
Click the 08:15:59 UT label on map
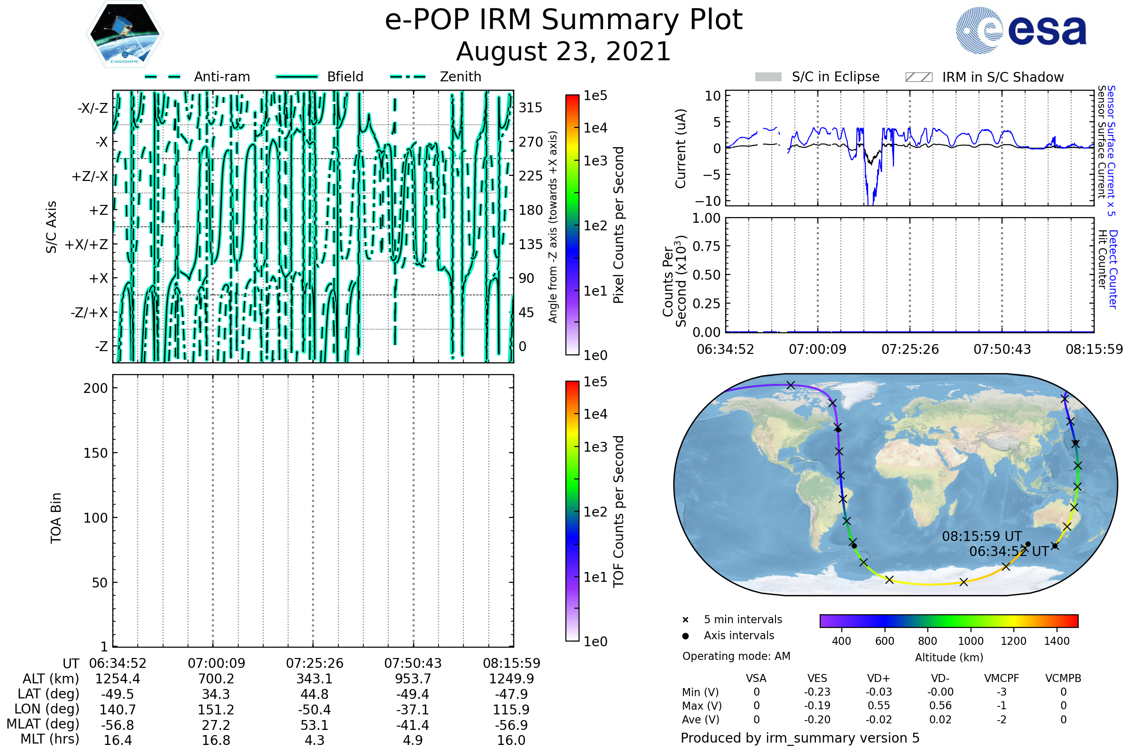tap(981, 536)
